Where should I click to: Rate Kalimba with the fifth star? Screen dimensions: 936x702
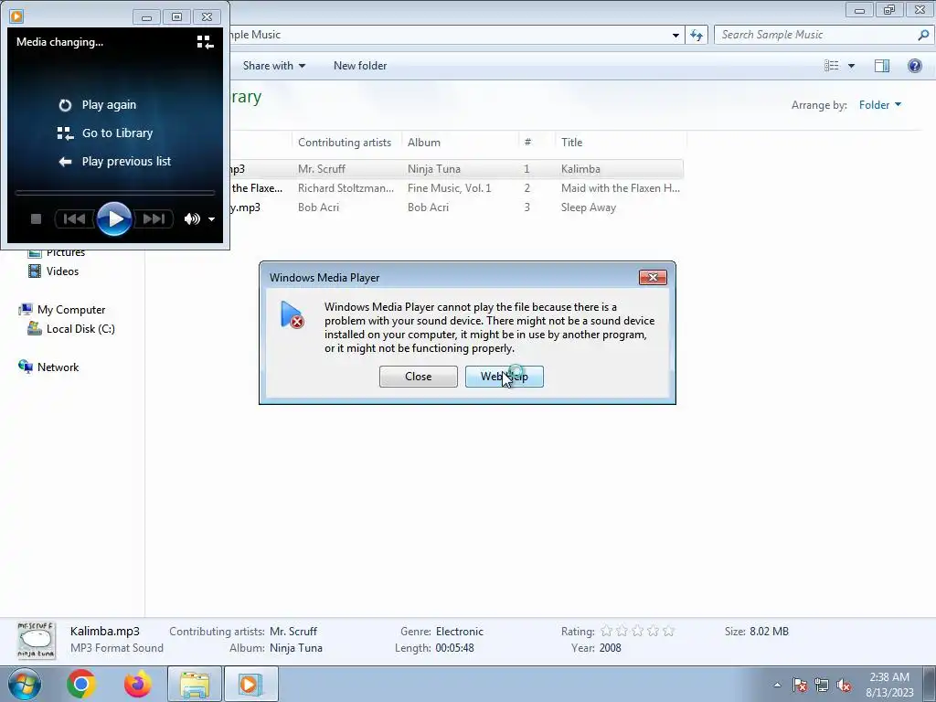pyautogui.click(x=668, y=631)
